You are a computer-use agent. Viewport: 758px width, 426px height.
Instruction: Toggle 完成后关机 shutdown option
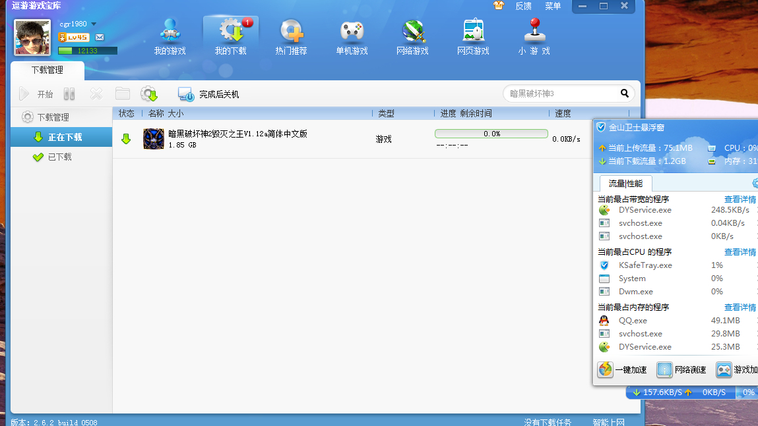point(208,94)
